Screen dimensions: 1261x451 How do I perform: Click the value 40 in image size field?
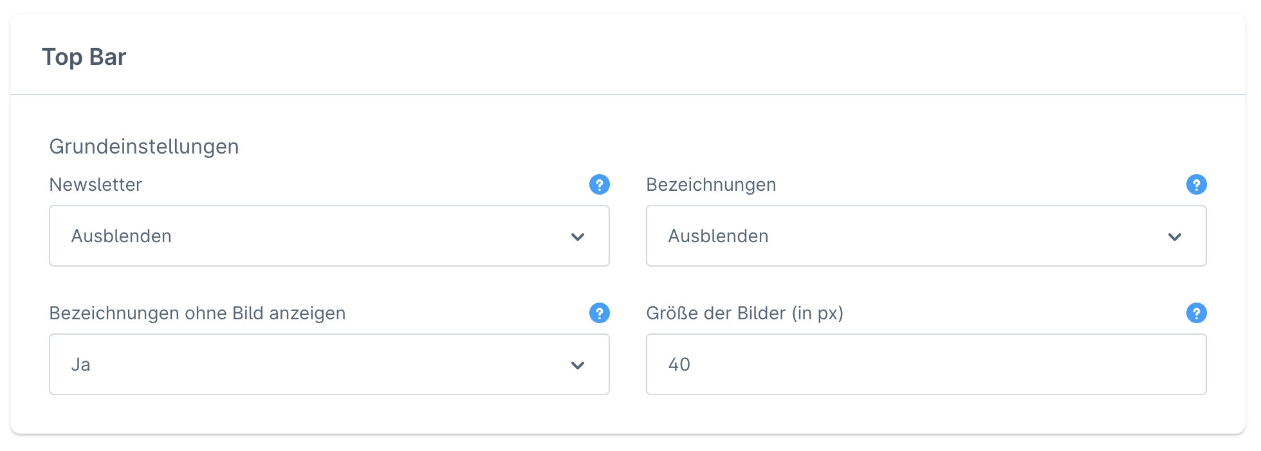[x=679, y=365]
